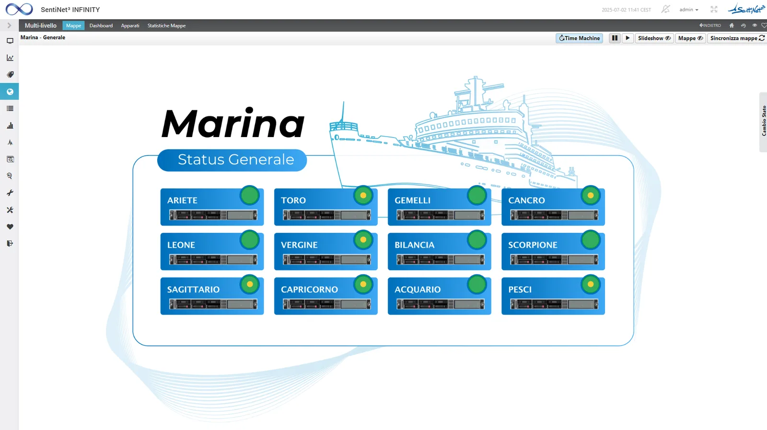Open the wrench icon in the sidebar
This screenshot has width=767, height=430.
(10, 193)
